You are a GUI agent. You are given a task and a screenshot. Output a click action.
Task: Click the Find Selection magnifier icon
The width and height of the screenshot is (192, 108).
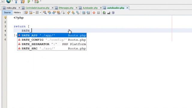(x=45, y=13)
